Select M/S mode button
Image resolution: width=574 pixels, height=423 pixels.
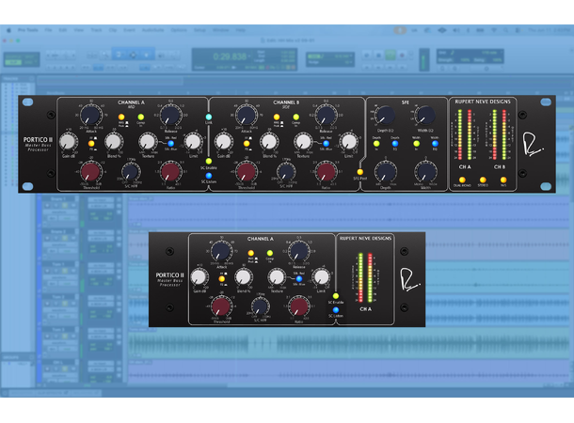[x=503, y=180]
